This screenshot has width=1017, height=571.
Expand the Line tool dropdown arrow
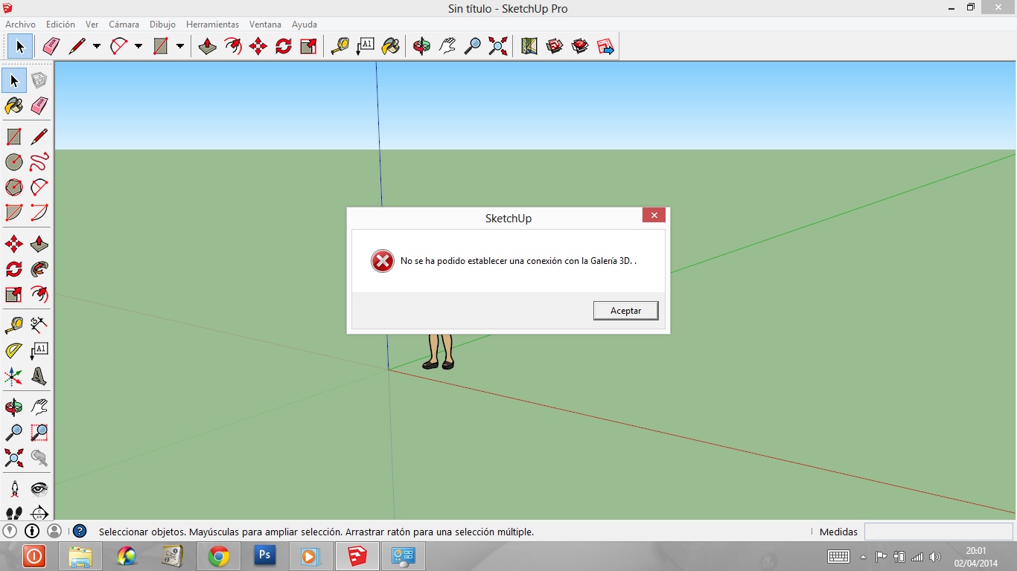click(x=97, y=46)
